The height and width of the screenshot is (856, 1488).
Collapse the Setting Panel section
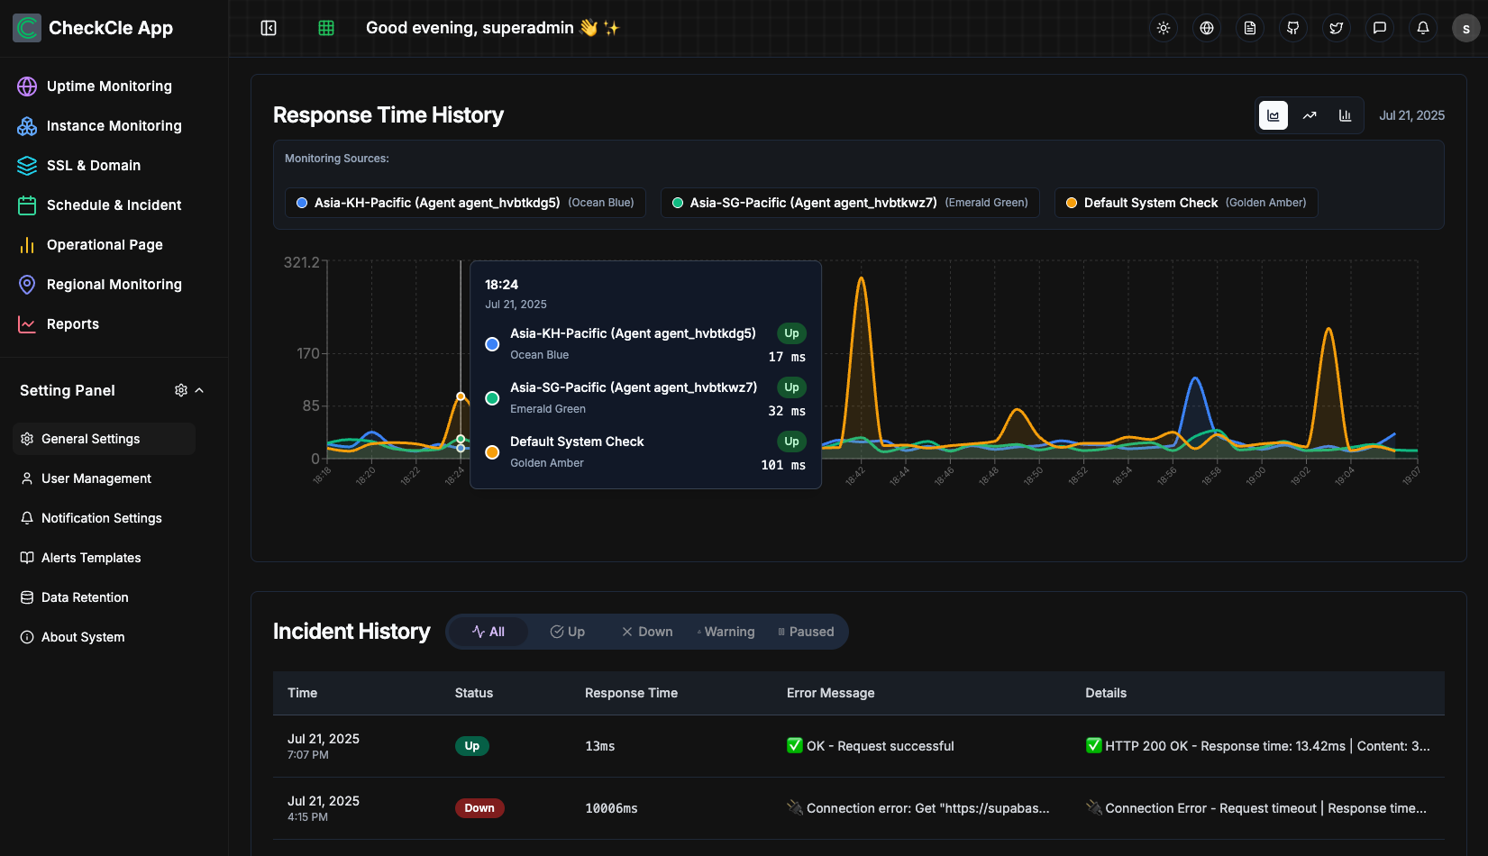coord(199,390)
